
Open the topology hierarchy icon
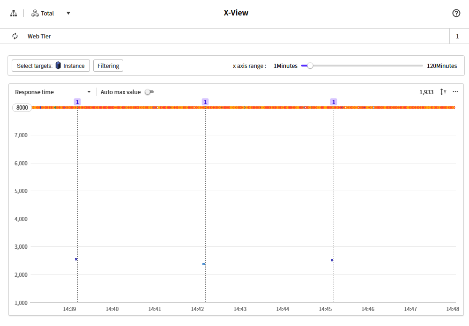point(14,13)
